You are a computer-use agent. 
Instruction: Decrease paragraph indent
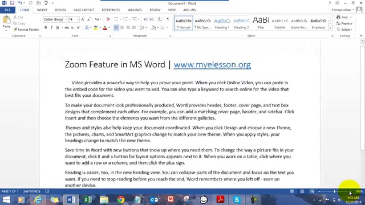click(145, 19)
